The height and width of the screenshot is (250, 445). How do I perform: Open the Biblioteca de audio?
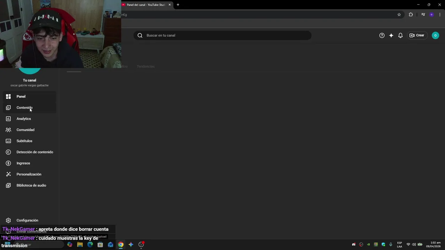(x=30, y=185)
